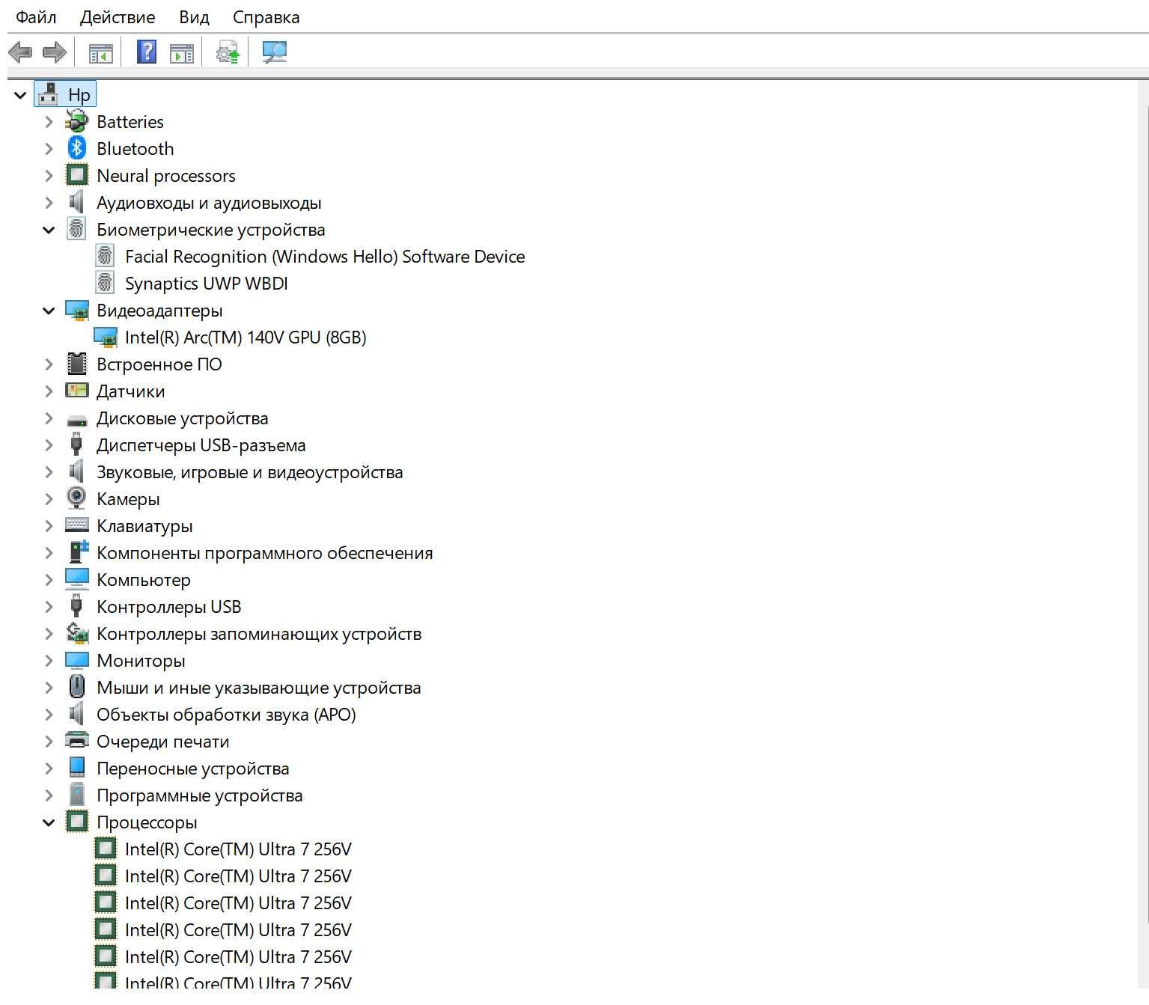The image size is (1149, 1005).
Task: Open Help via blue question-mark icon
Action: coord(147,52)
